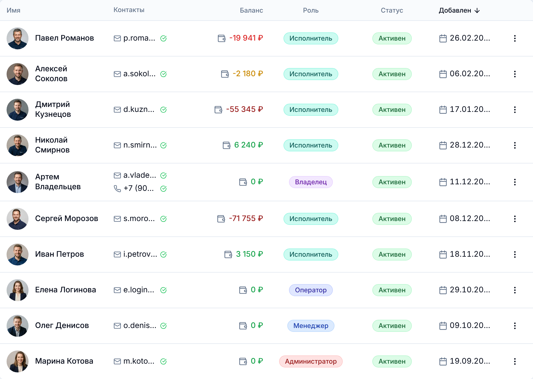Image resolution: width=533 pixels, height=379 pixels.
Task: Open the actions menu for Марина Котова
Action: point(515,361)
